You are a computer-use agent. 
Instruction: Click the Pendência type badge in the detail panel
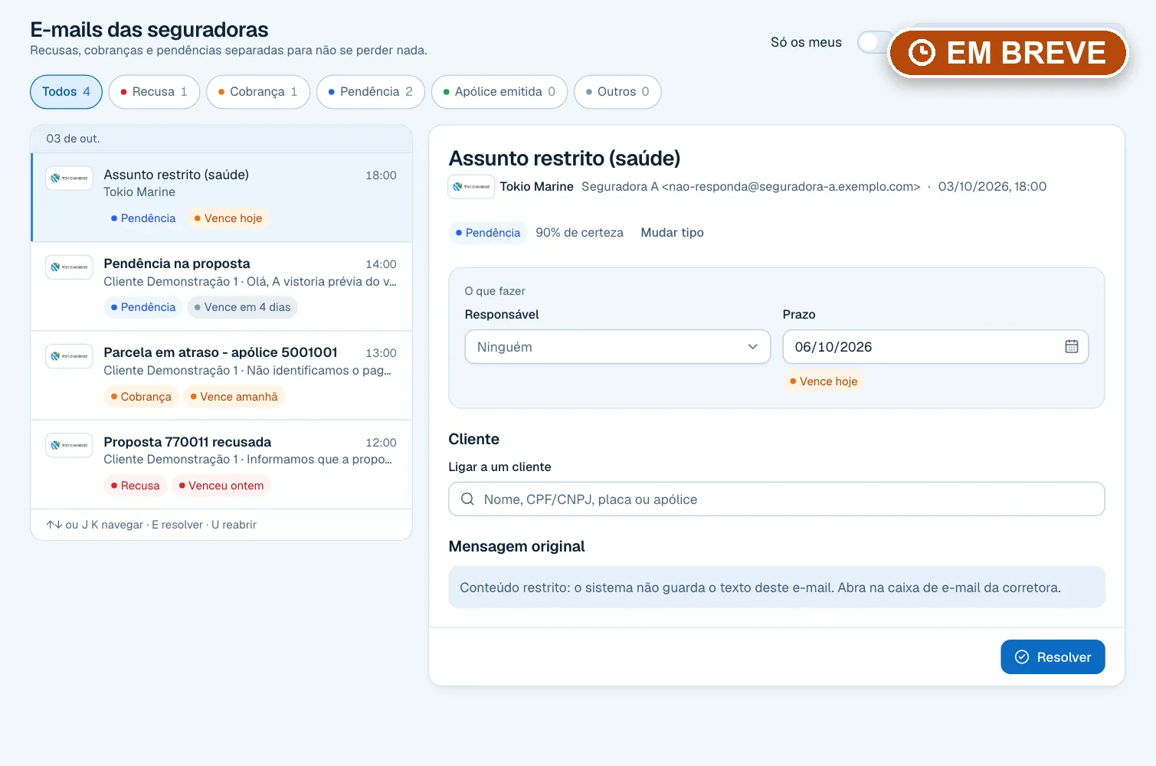pos(488,233)
